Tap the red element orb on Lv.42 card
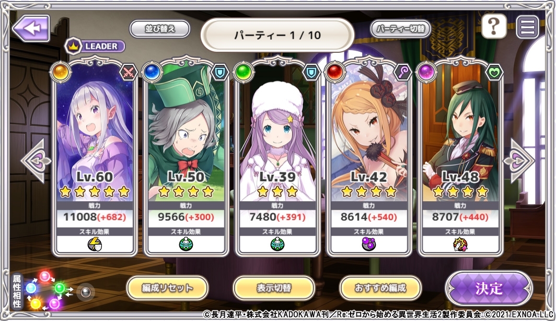Viewport: 556px width, 321px height. (335, 72)
